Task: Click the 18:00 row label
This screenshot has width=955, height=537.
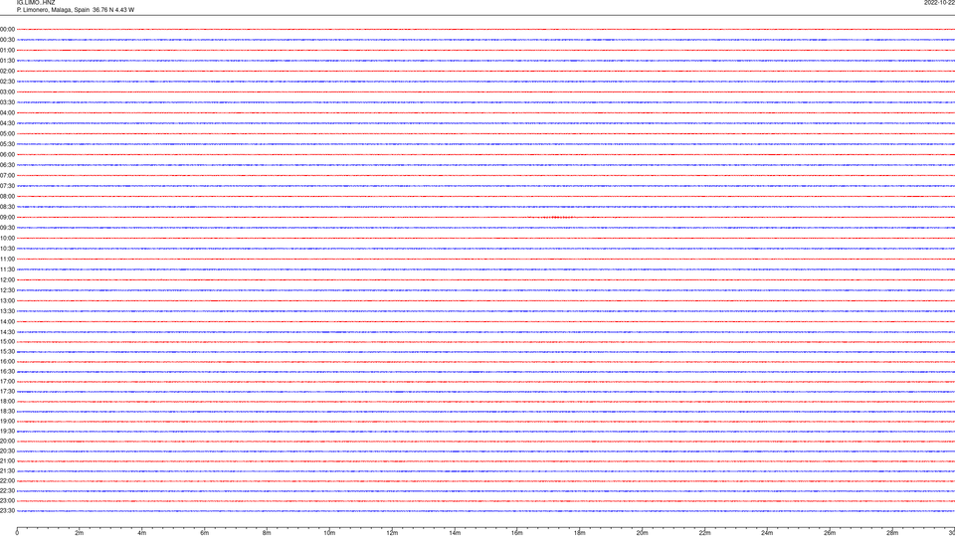Action: (7, 401)
